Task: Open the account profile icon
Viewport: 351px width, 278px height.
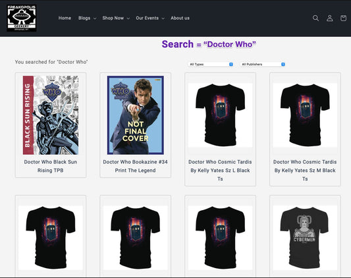Action: pyautogui.click(x=329, y=18)
